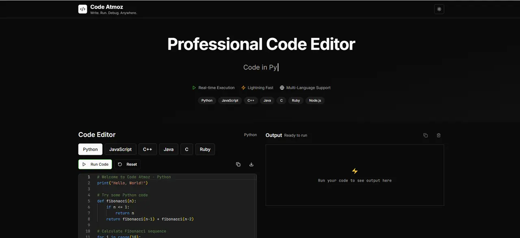Image resolution: width=520 pixels, height=238 pixels.
Task: Click the Output panel heading
Action: coord(274,135)
